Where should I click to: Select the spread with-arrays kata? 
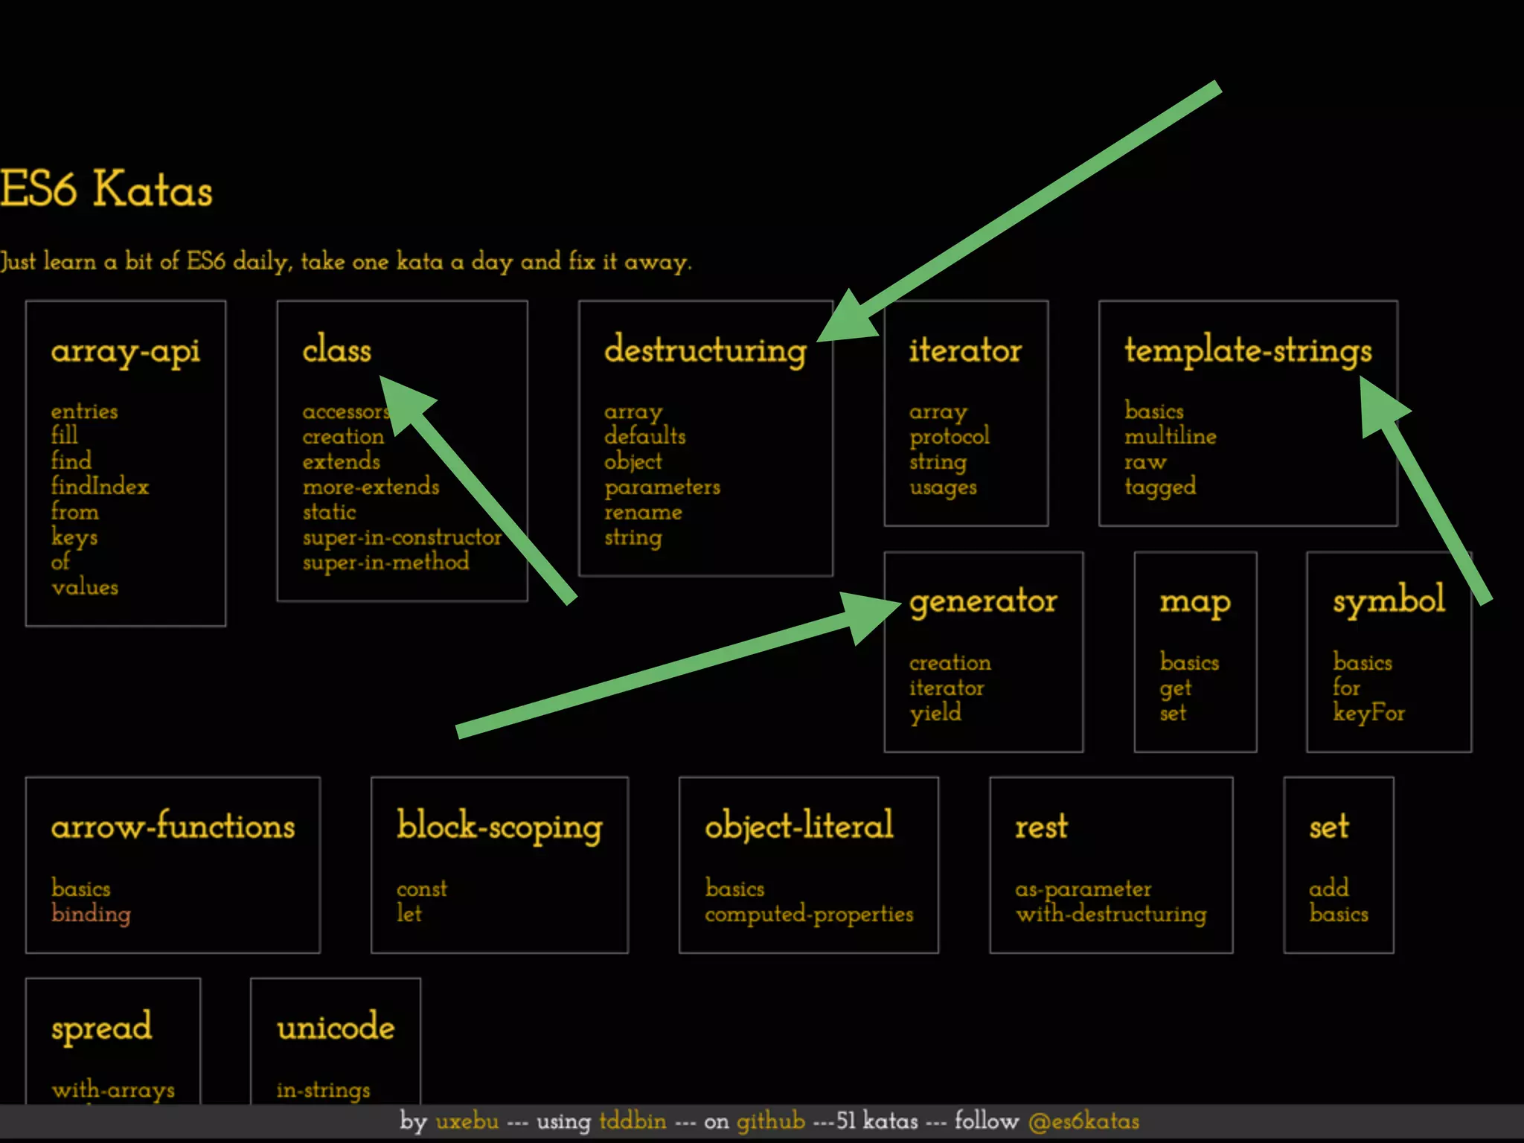coord(113,1090)
